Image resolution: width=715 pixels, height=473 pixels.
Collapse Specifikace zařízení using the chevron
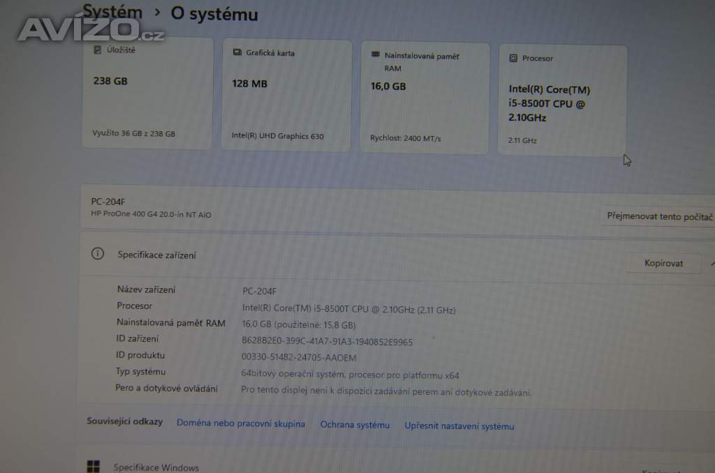(x=712, y=264)
